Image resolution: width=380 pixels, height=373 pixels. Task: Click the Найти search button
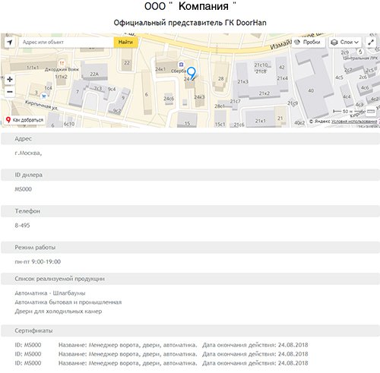(125, 43)
